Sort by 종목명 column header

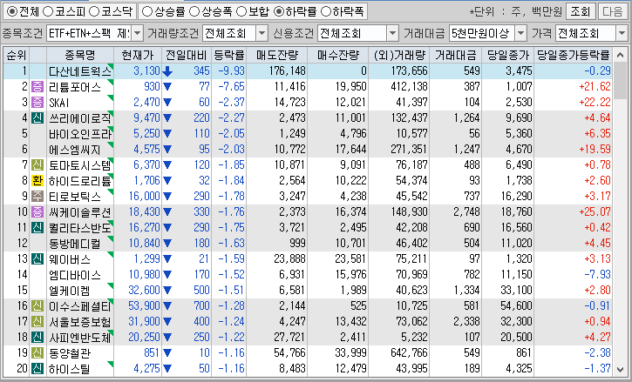point(80,55)
